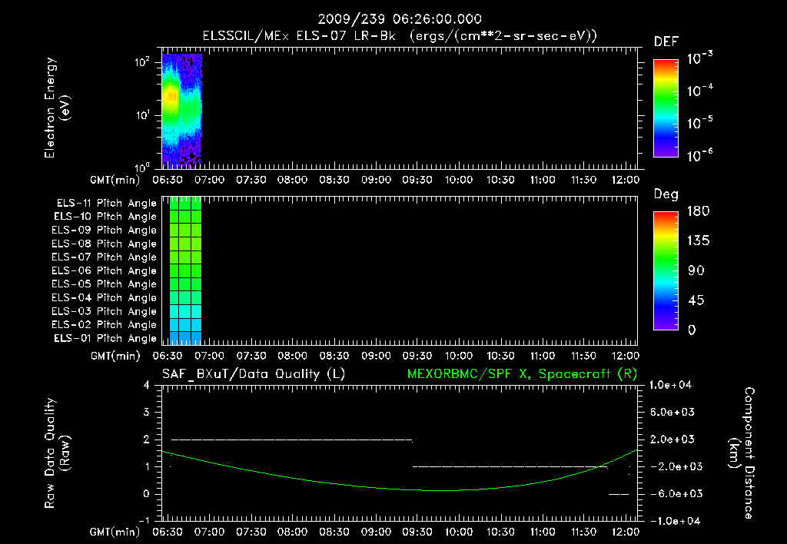Click the '12:00' time label under the bottom plot

626,532
